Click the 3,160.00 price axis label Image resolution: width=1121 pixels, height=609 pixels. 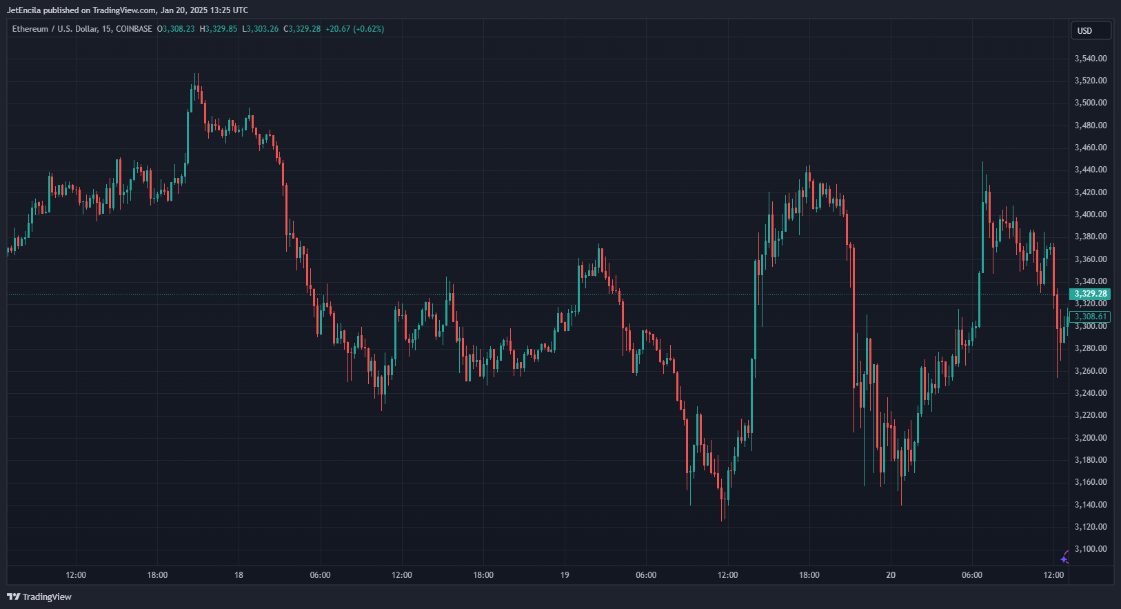point(1091,482)
